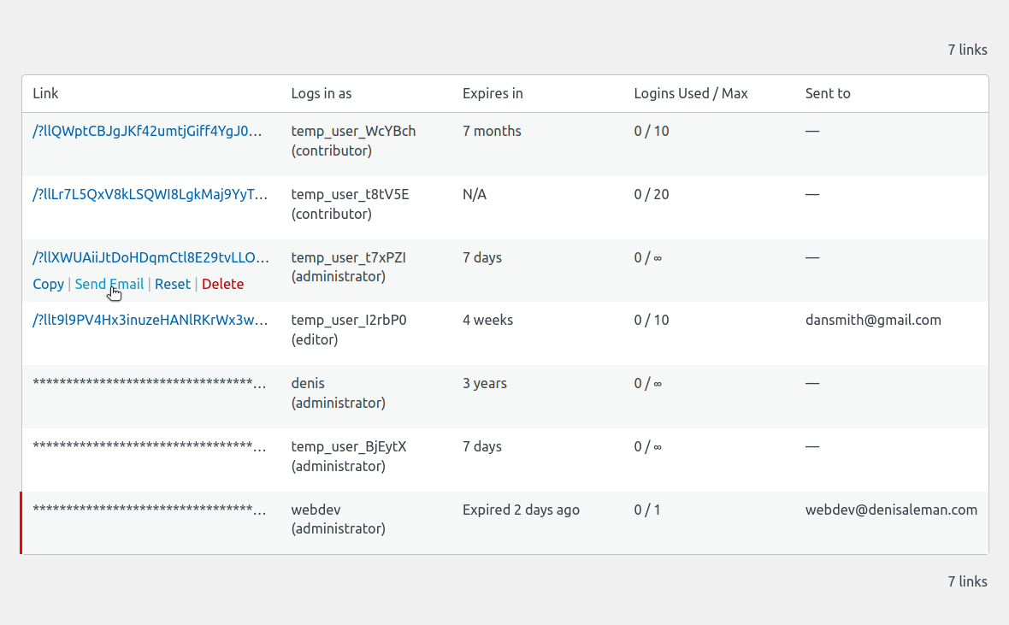1009x625 pixels.
Task: Reset the temp_user_t7xPZI login link
Action: [x=173, y=284]
